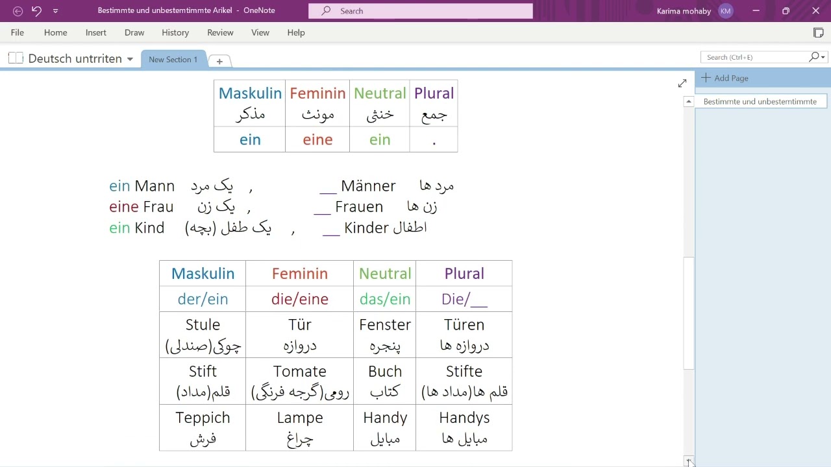Click the Teppich cell
This screenshot has width=831, height=467.
tap(203, 427)
